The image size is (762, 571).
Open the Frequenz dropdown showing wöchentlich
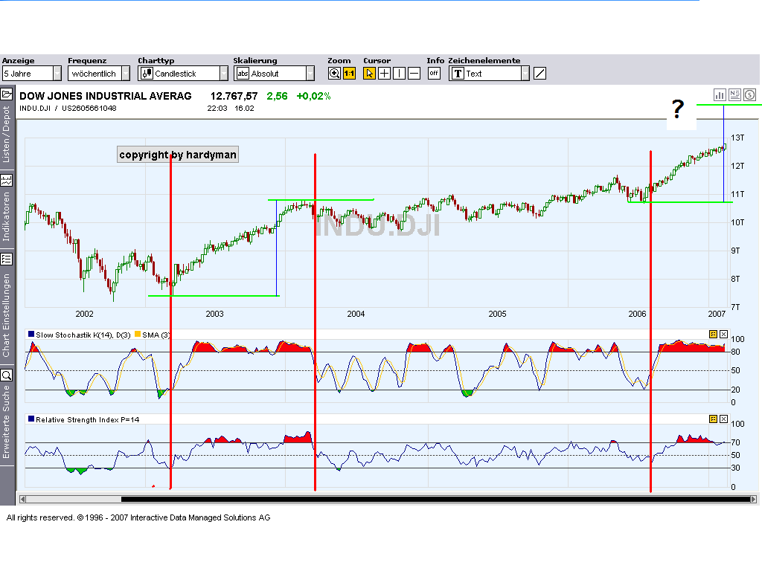click(x=99, y=74)
